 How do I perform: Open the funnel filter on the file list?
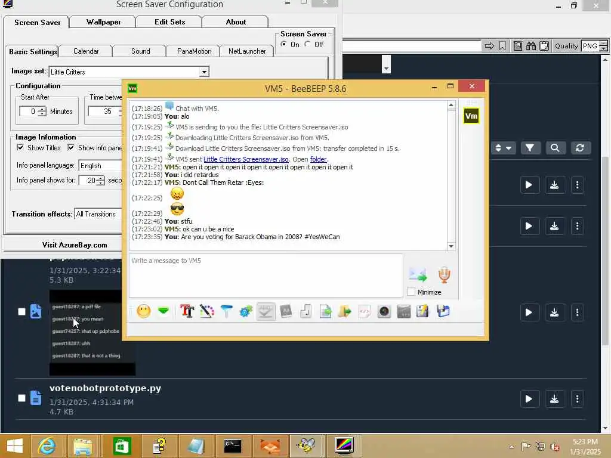click(530, 148)
